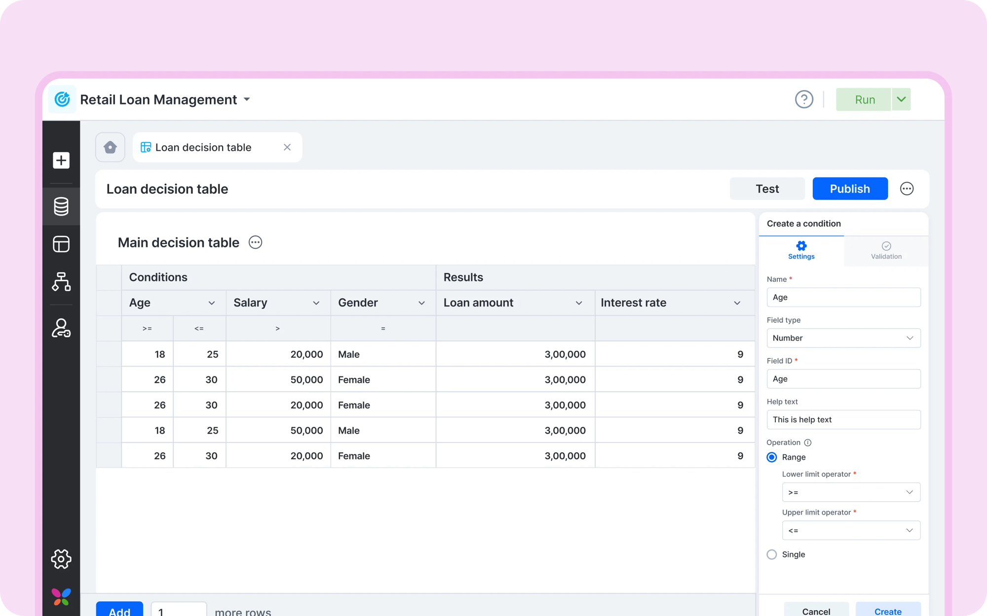Click the Operation info icon
The width and height of the screenshot is (987, 616).
click(808, 443)
